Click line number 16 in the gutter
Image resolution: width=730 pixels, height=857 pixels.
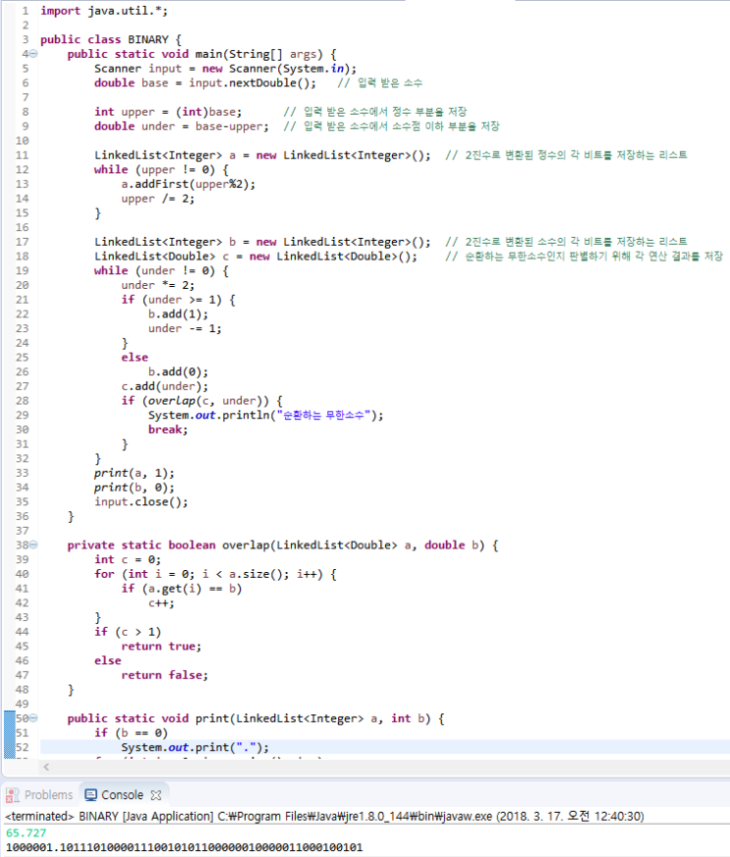(22, 227)
